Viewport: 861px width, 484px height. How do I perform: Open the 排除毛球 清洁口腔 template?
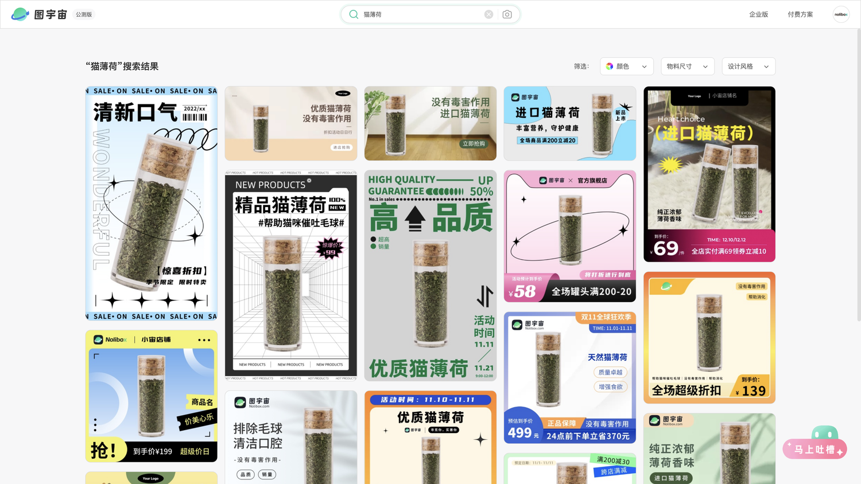point(291,438)
